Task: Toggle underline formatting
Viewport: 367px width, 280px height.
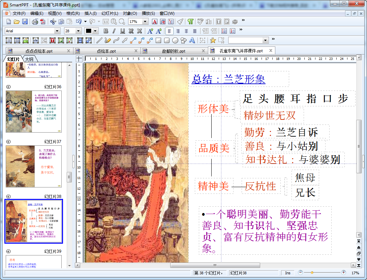Action: click(x=122, y=31)
